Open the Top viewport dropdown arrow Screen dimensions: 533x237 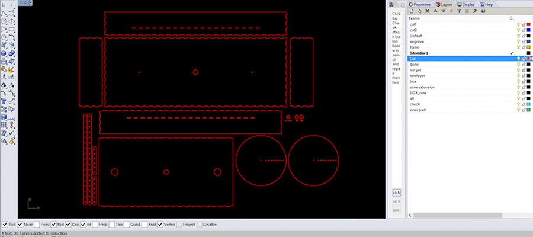coord(31,2)
